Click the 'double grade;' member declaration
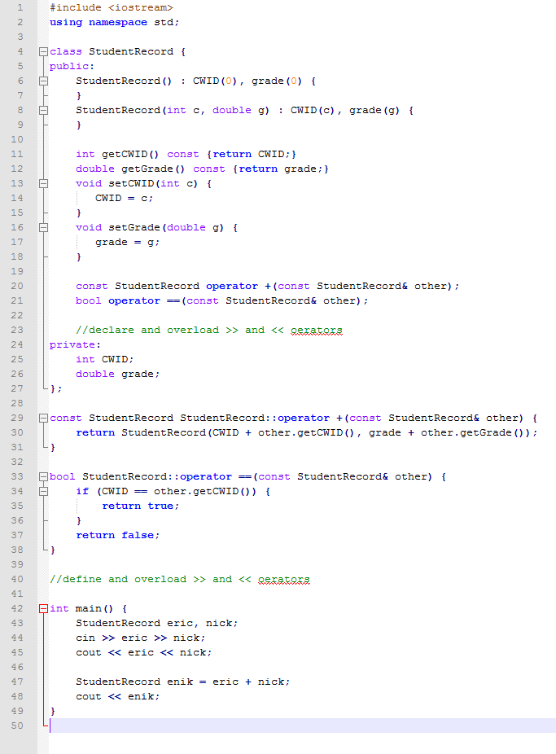556x754 pixels. [x=118, y=374]
